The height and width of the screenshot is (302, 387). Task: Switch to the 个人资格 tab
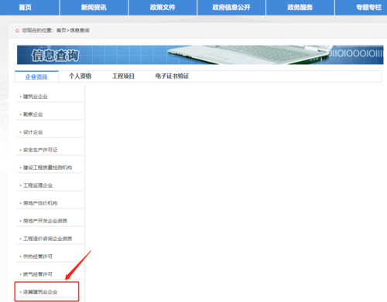80,76
